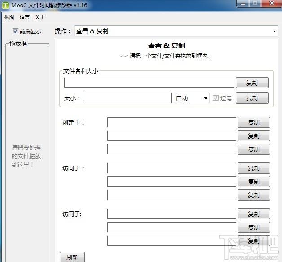Click the first 创建于 text field
The height and width of the screenshot is (262, 282).
coord(172,122)
